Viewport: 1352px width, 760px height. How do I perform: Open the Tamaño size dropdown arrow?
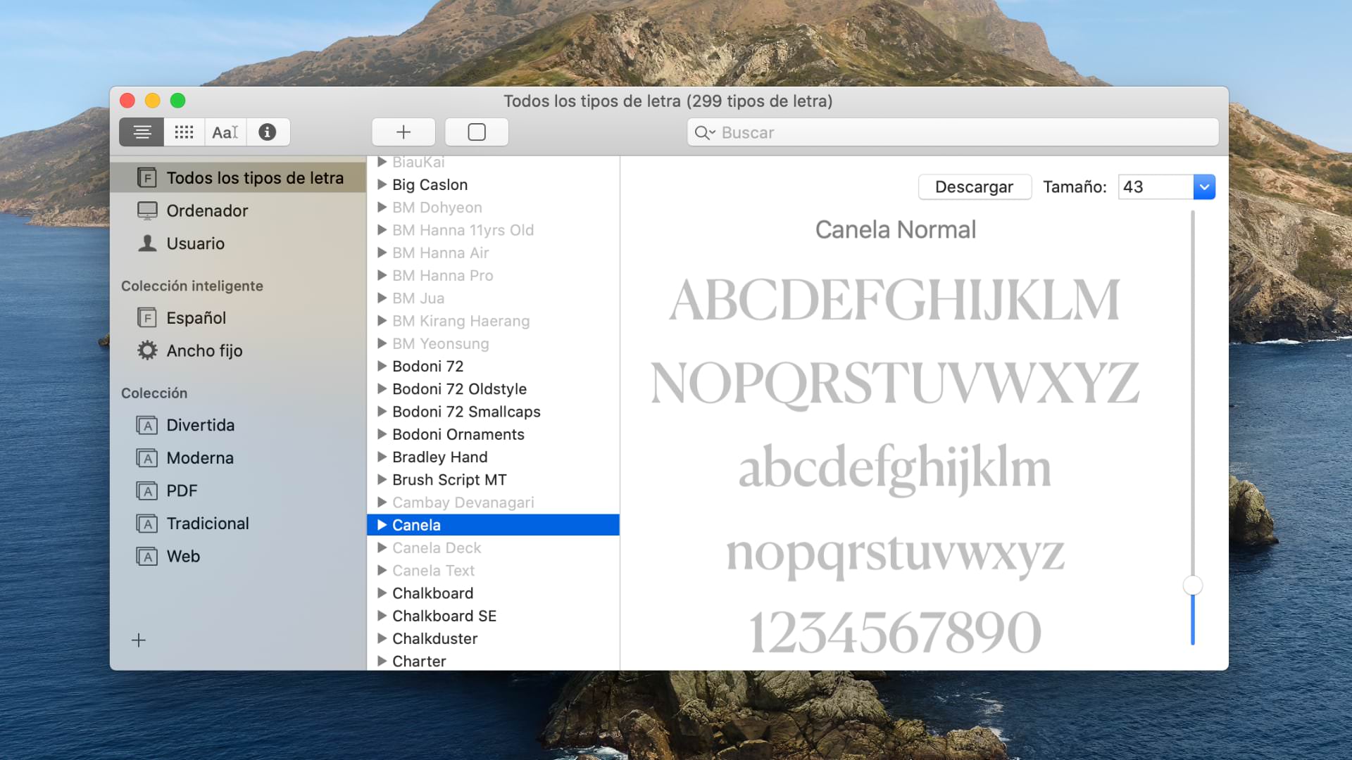point(1204,186)
